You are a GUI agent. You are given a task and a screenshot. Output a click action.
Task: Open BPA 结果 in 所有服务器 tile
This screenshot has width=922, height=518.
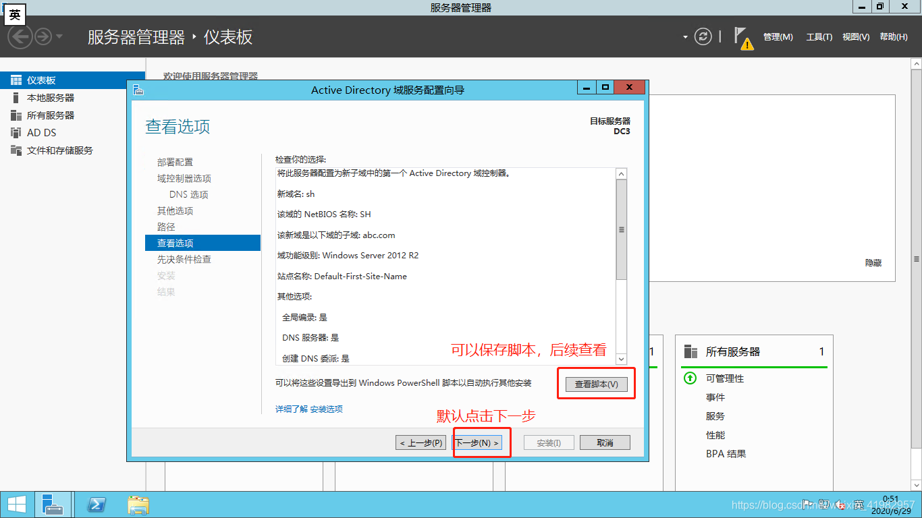click(726, 454)
